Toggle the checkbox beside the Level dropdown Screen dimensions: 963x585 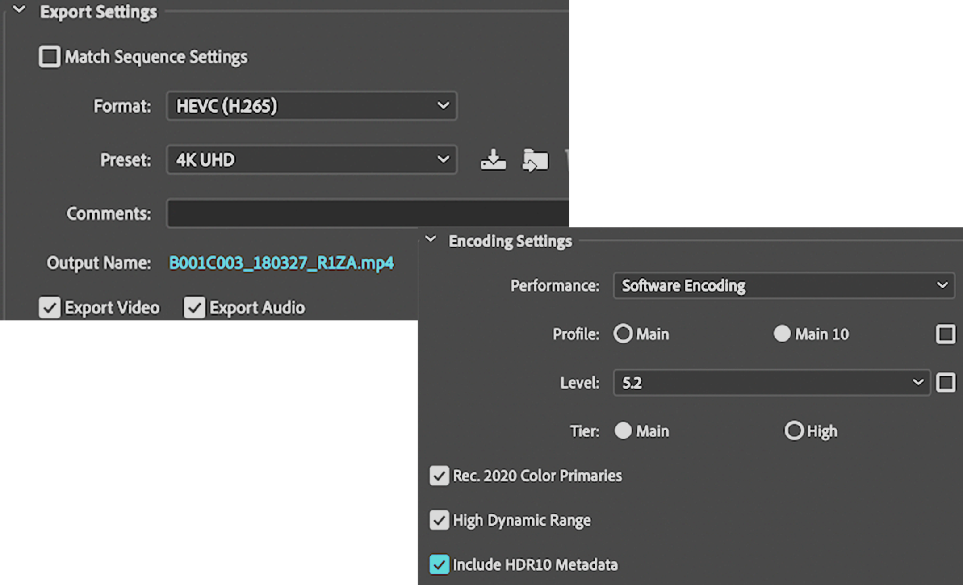pos(945,382)
